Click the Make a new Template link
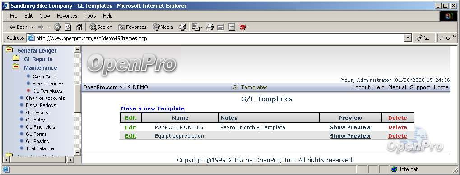 pos(153,109)
